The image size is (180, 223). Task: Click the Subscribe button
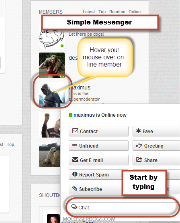point(96,189)
